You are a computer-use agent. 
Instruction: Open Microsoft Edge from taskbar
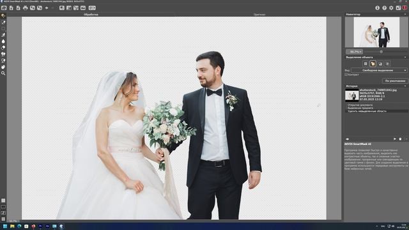(19, 226)
